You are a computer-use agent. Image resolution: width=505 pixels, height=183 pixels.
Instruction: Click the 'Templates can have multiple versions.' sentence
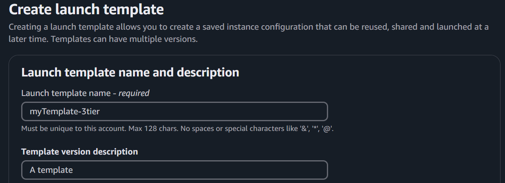click(x=103, y=40)
